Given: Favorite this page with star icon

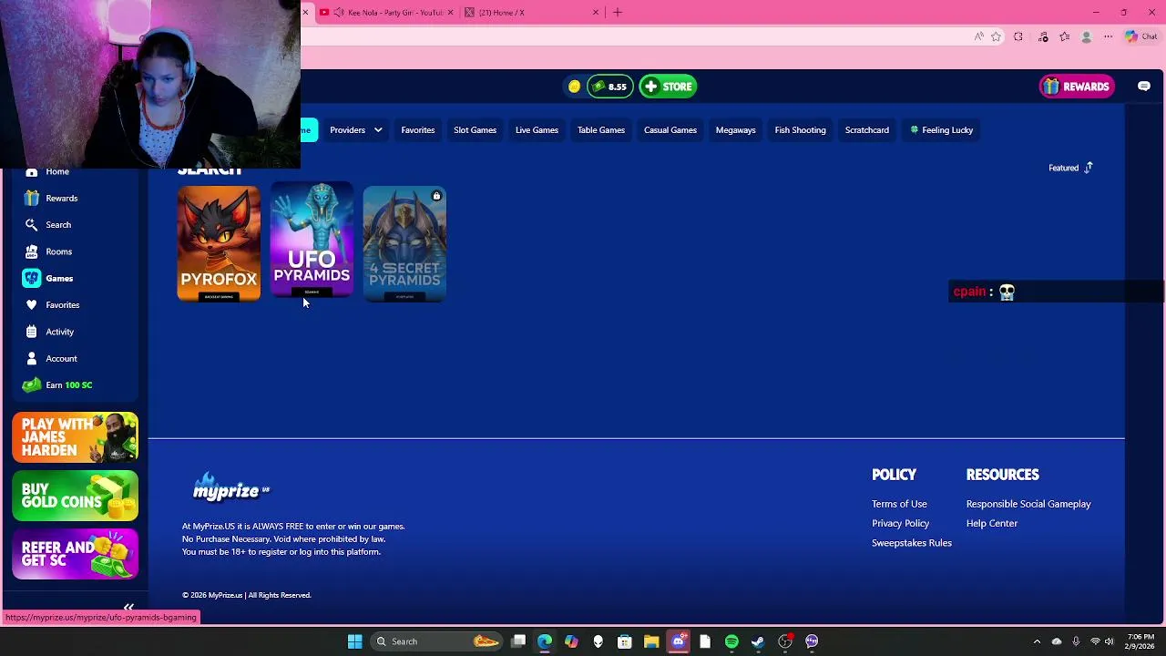Looking at the screenshot, I should pos(997,37).
